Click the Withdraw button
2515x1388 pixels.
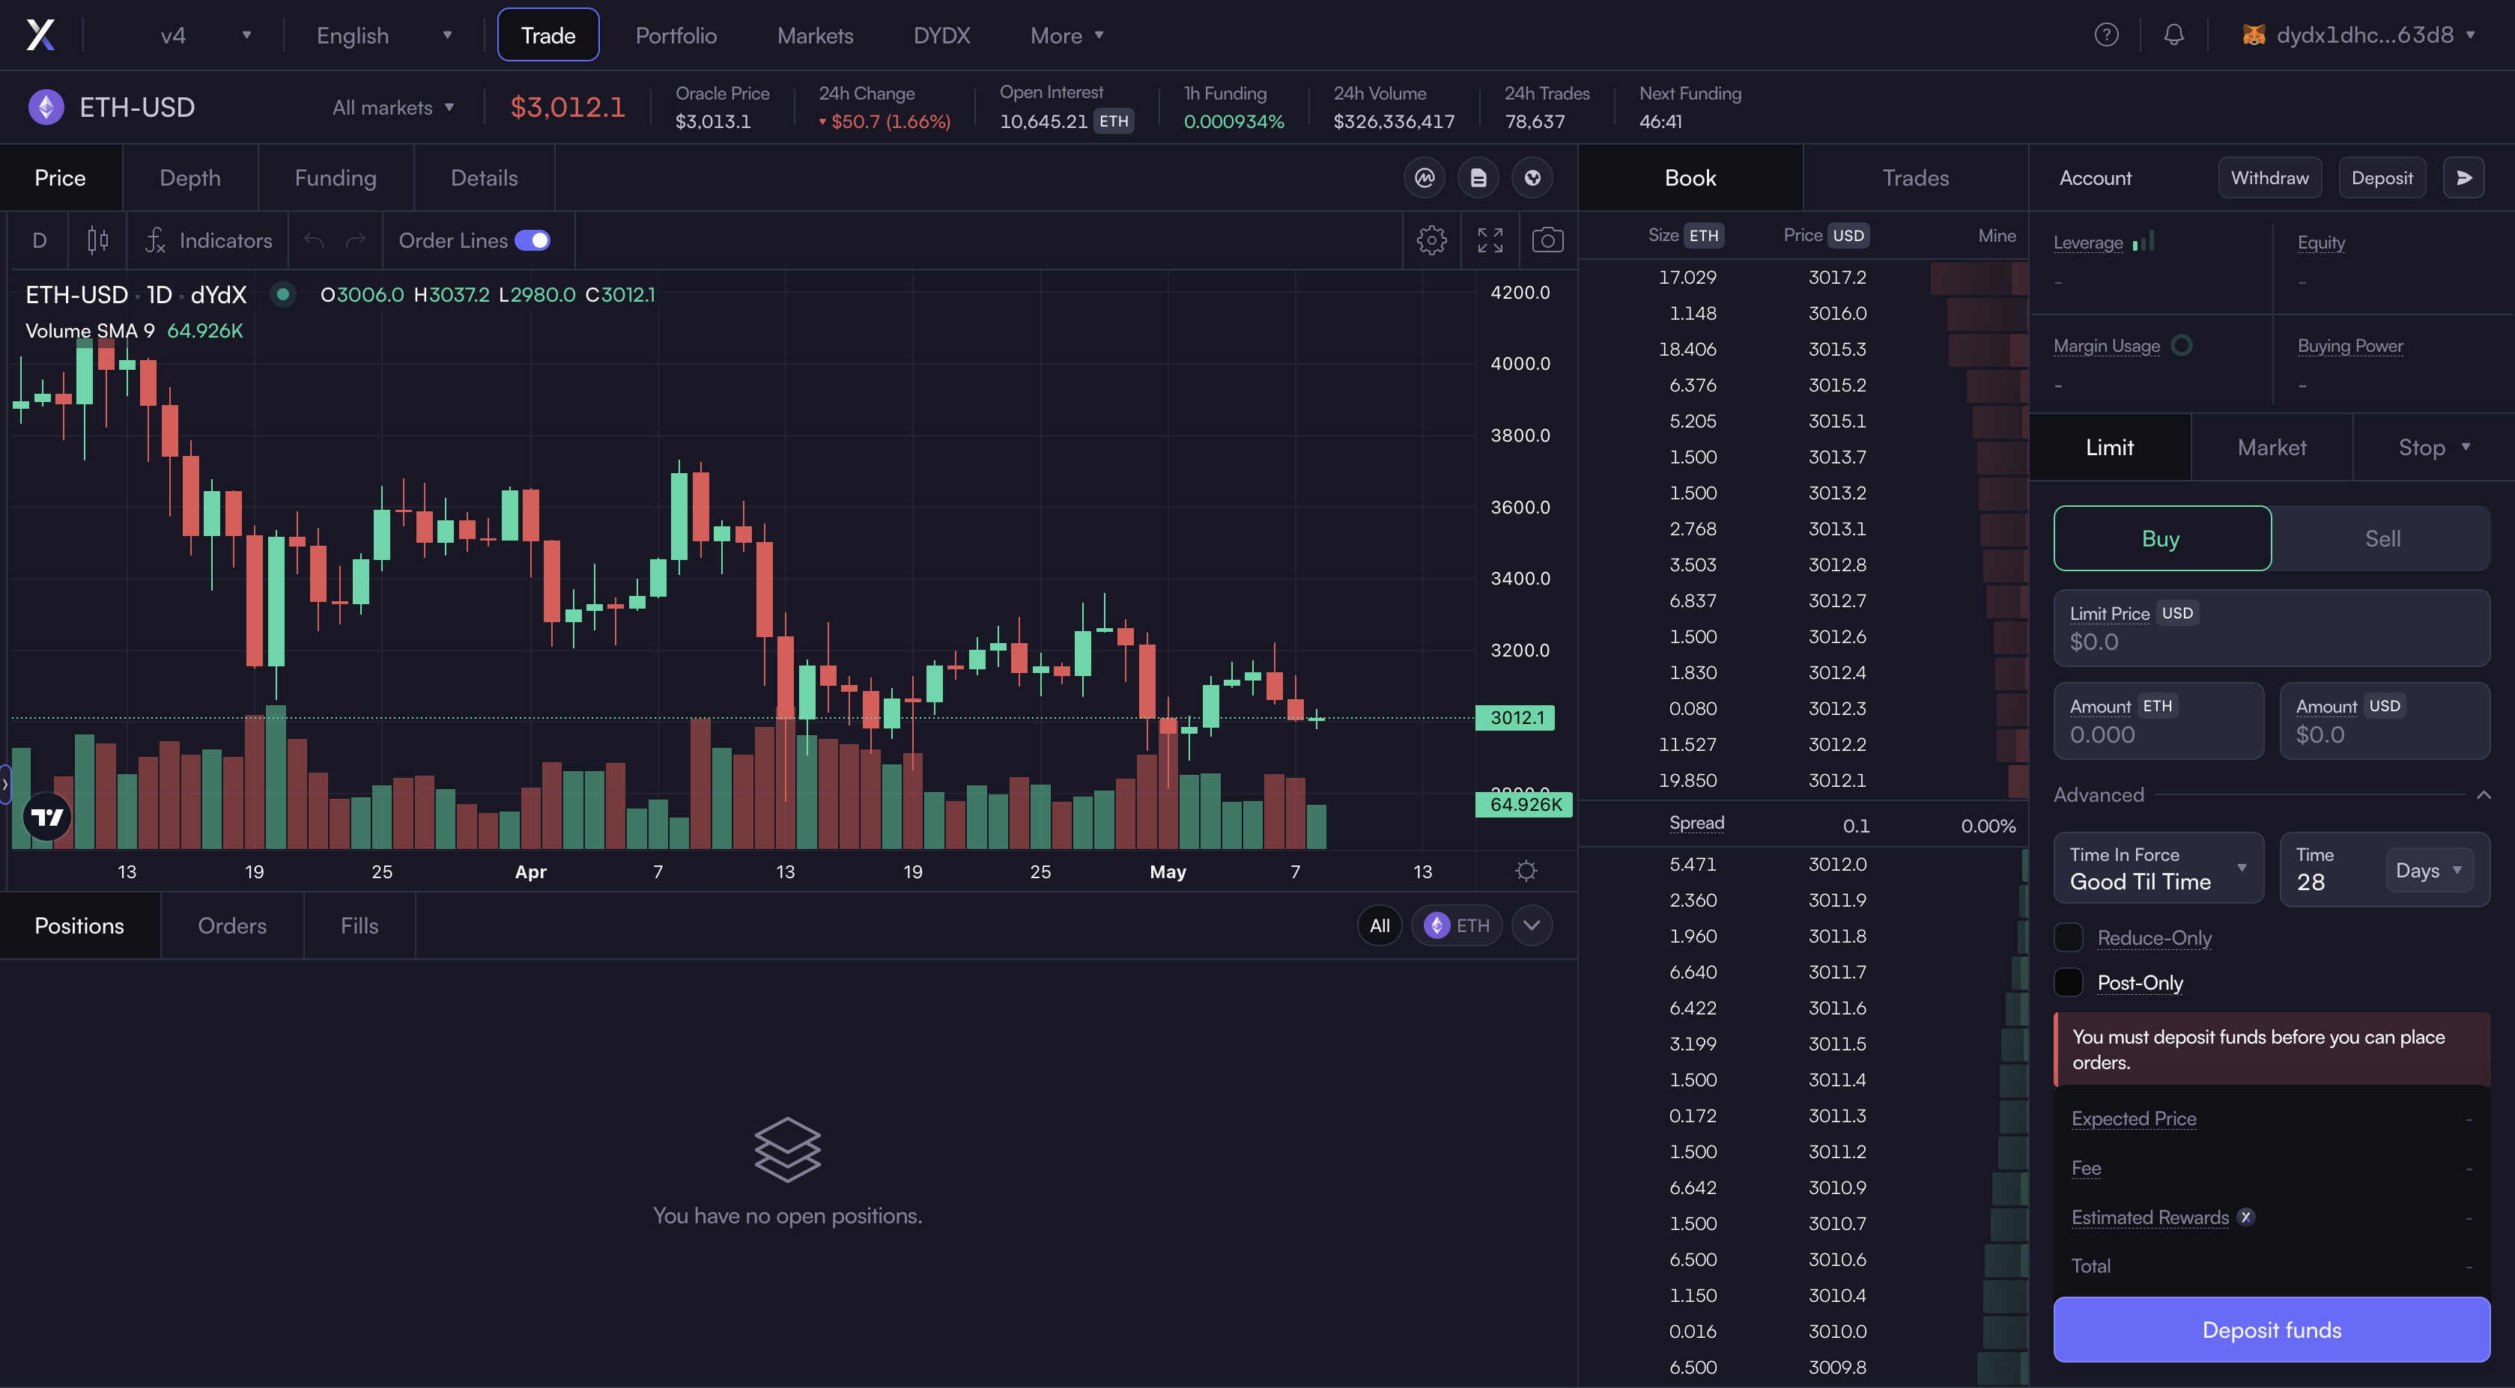[x=2269, y=177]
